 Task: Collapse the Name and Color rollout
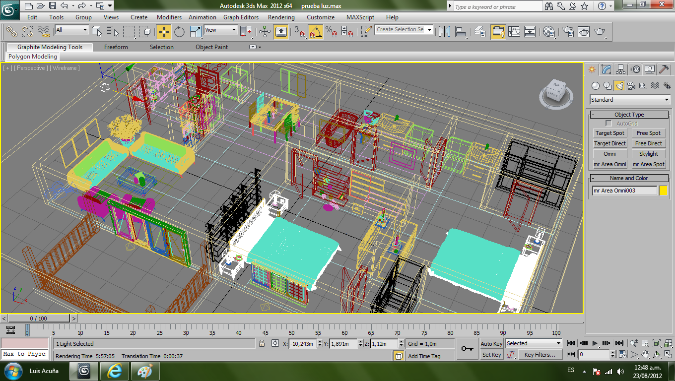click(x=629, y=178)
